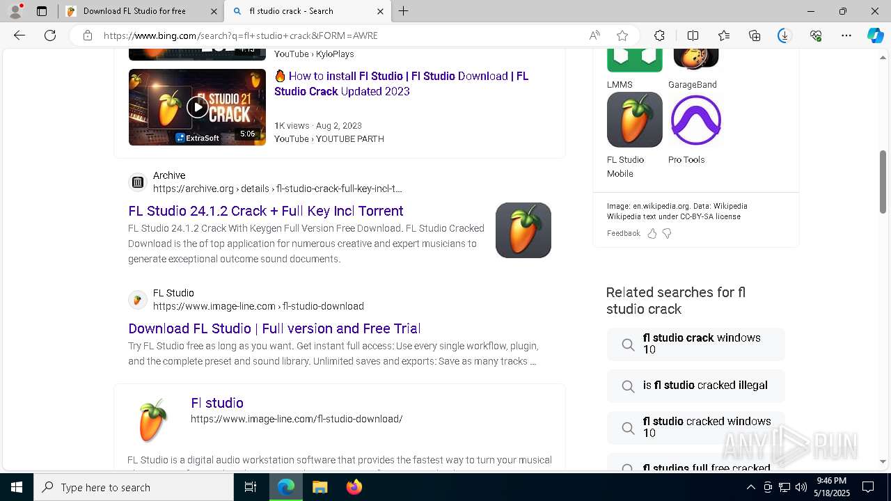Open Extensions puzzle icon

coord(659,35)
